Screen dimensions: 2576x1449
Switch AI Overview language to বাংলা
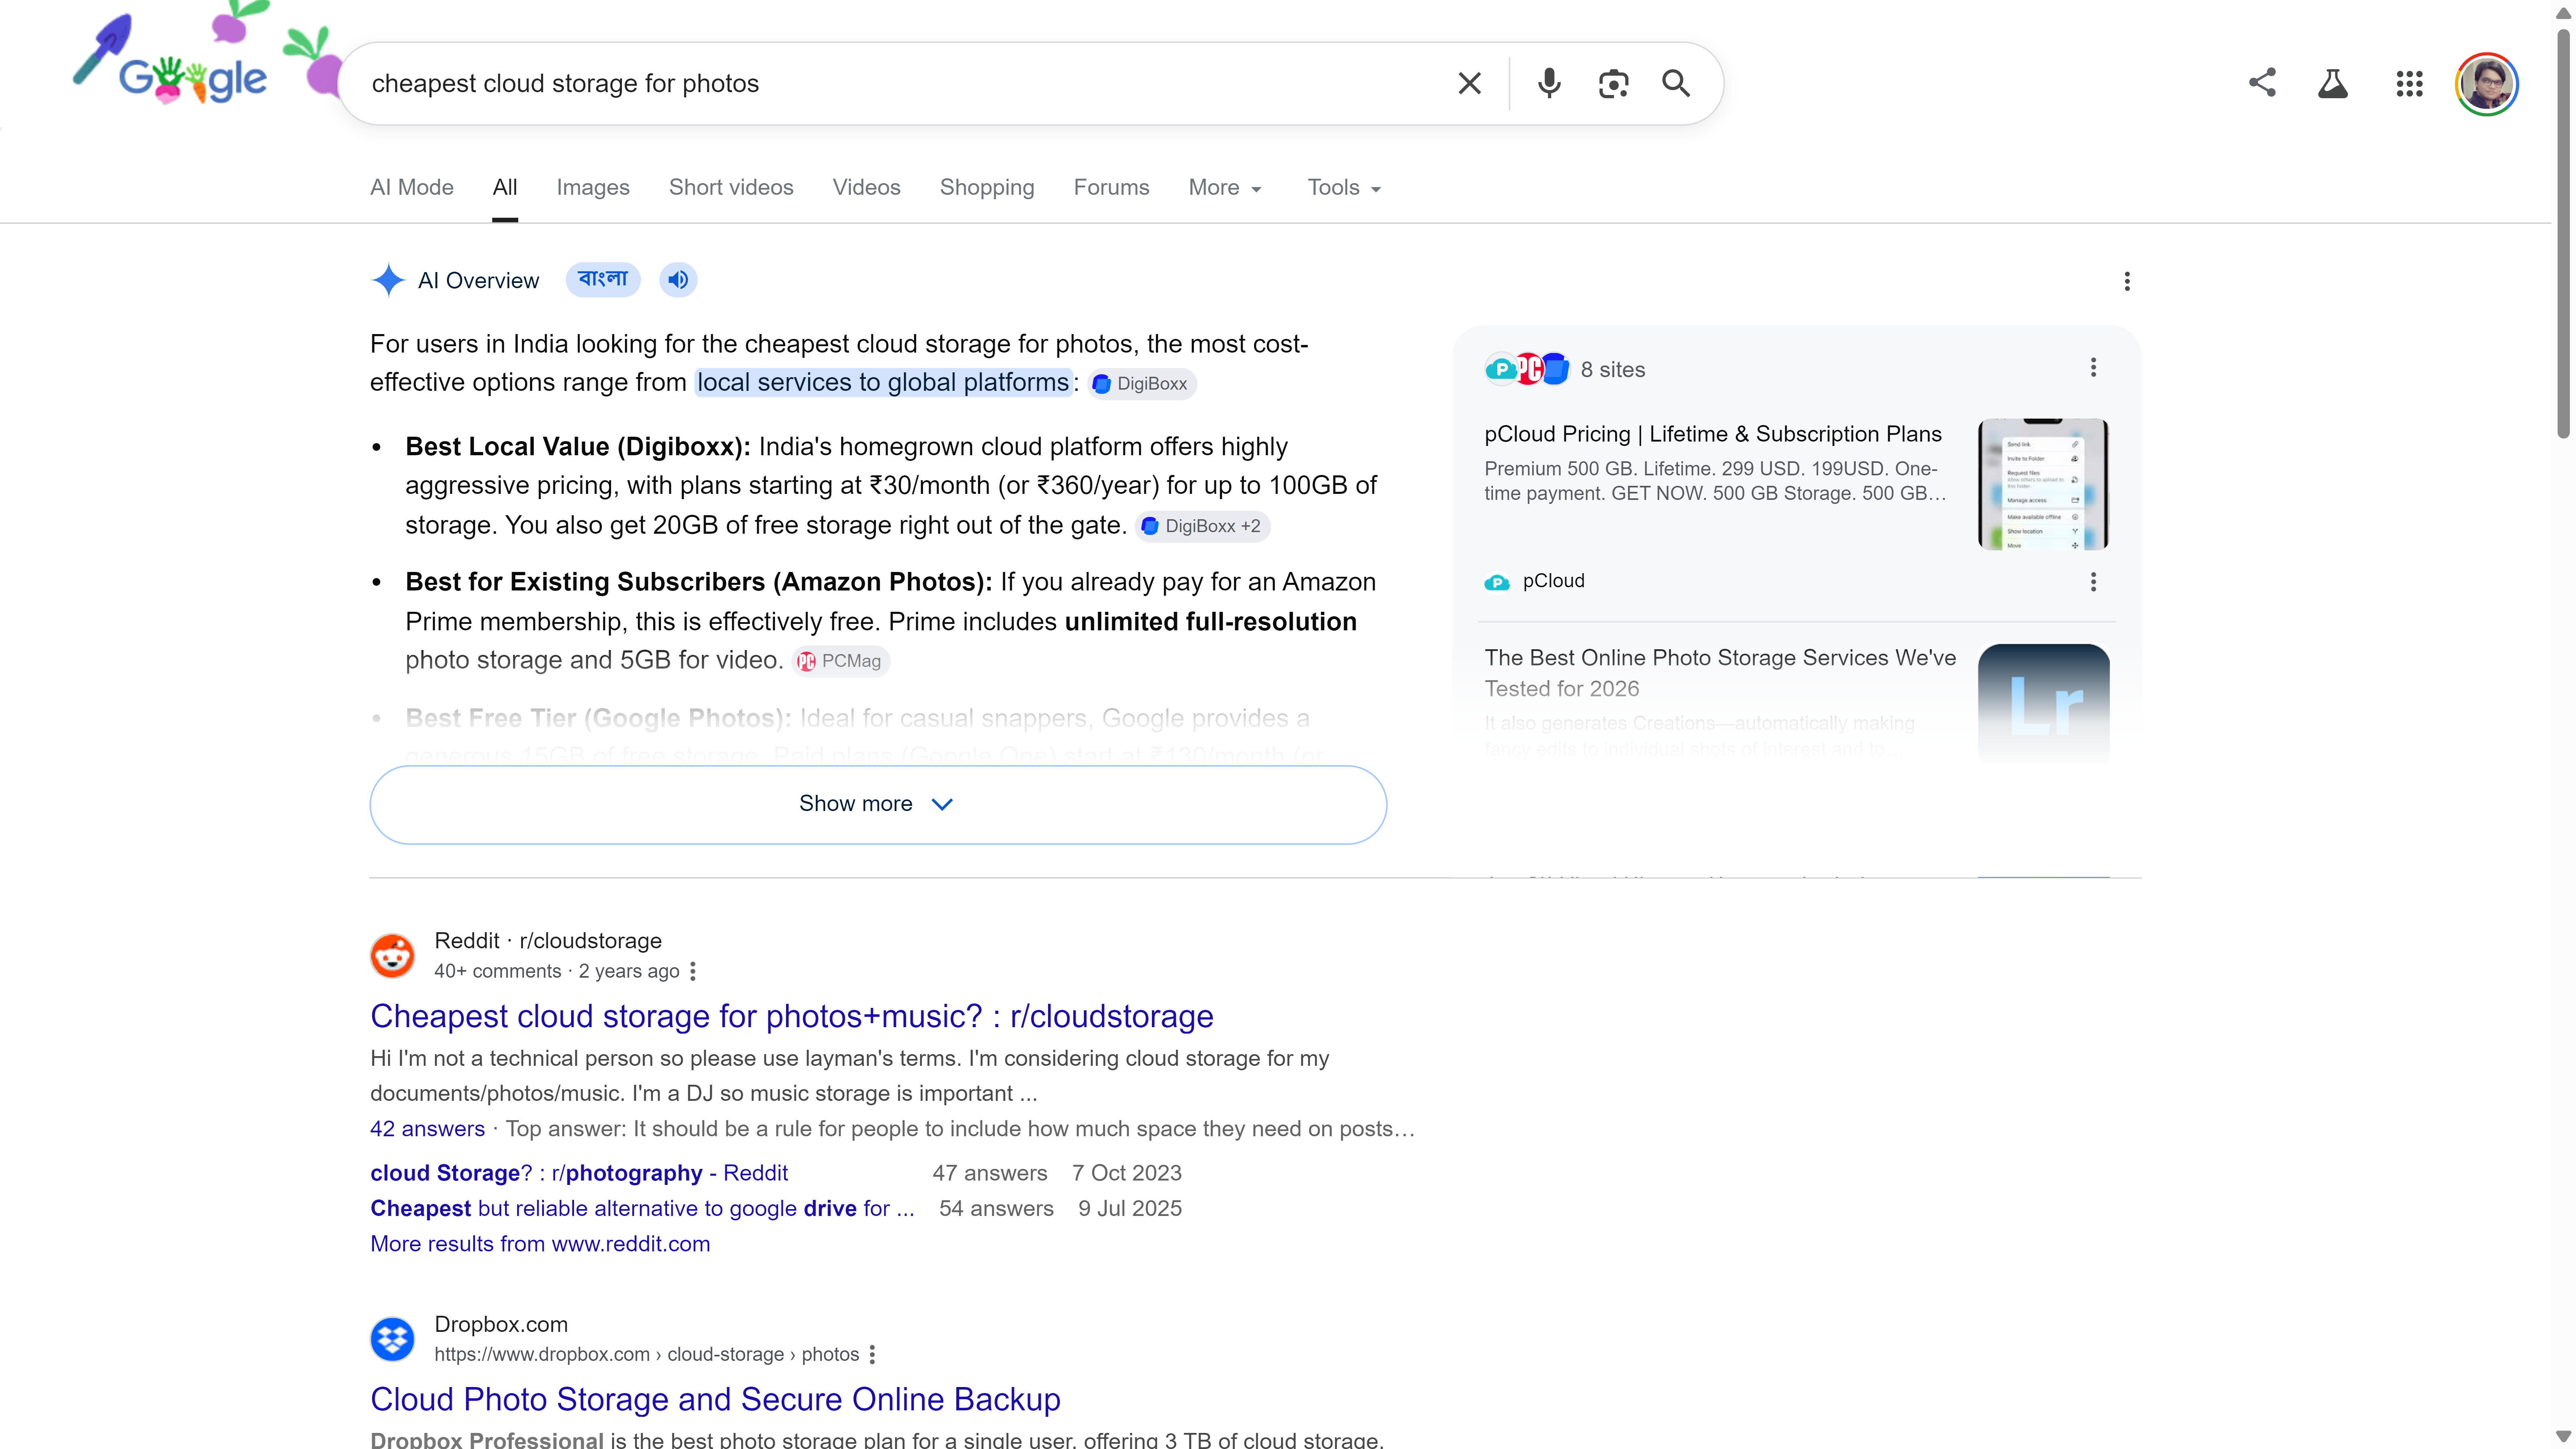(x=603, y=280)
